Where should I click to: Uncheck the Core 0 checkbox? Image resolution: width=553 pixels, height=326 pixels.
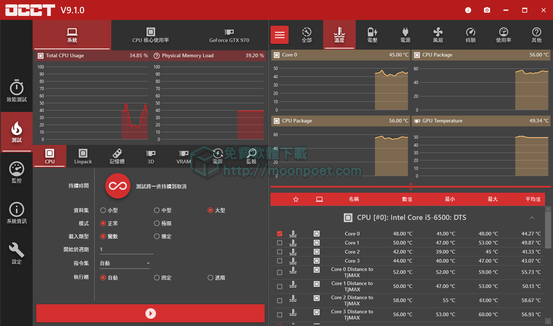click(x=280, y=234)
